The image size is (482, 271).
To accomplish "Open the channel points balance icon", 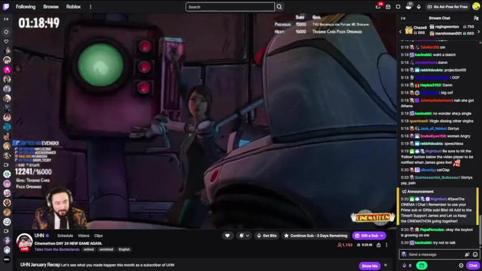I will click(x=407, y=265).
